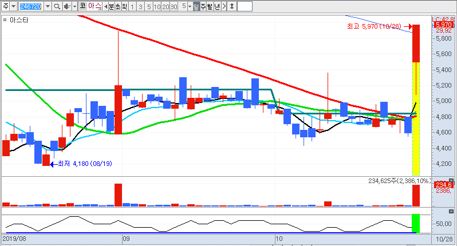This screenshot has height=246, width=457.
Task: Click the left triangle collapse arrow
Action: pos(105,6)
